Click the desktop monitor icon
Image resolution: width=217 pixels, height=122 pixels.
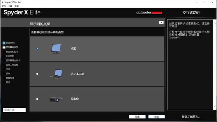[57, 49]
